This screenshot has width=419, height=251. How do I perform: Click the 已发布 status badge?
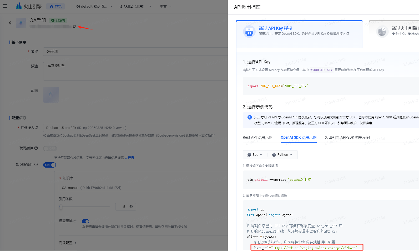(58, 20)
